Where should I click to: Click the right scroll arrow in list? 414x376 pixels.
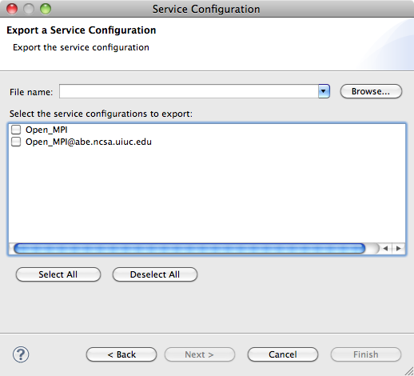(399, 249)
